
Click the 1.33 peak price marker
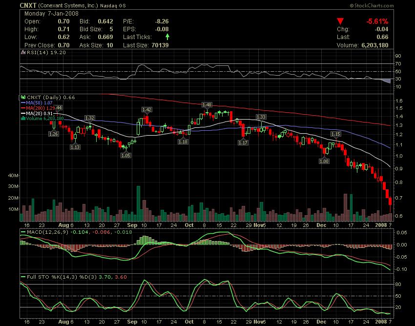tap(261, 117)
